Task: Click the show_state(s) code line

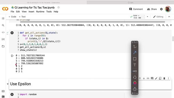Action: (28, 50)
